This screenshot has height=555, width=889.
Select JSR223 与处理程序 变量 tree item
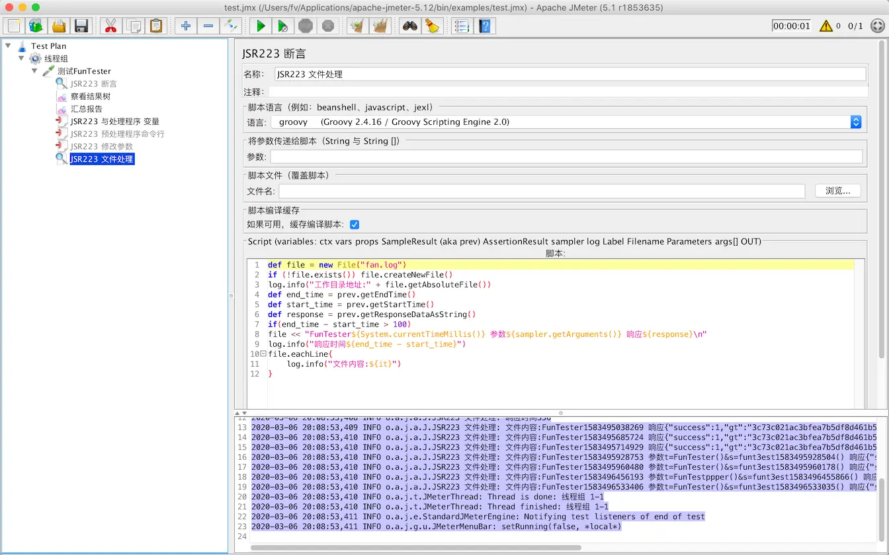(x=114, y=122)
